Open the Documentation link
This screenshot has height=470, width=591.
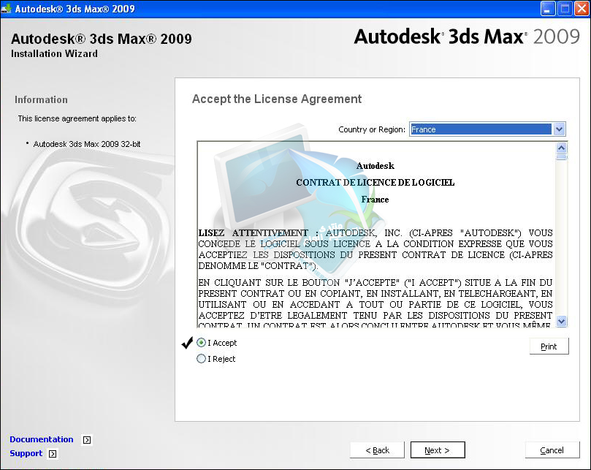(x=42, y=439)
